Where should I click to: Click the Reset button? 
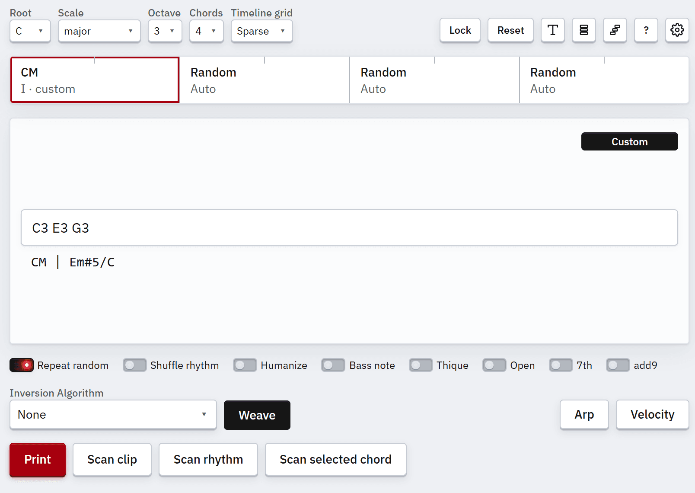click(x=510, y=30)
